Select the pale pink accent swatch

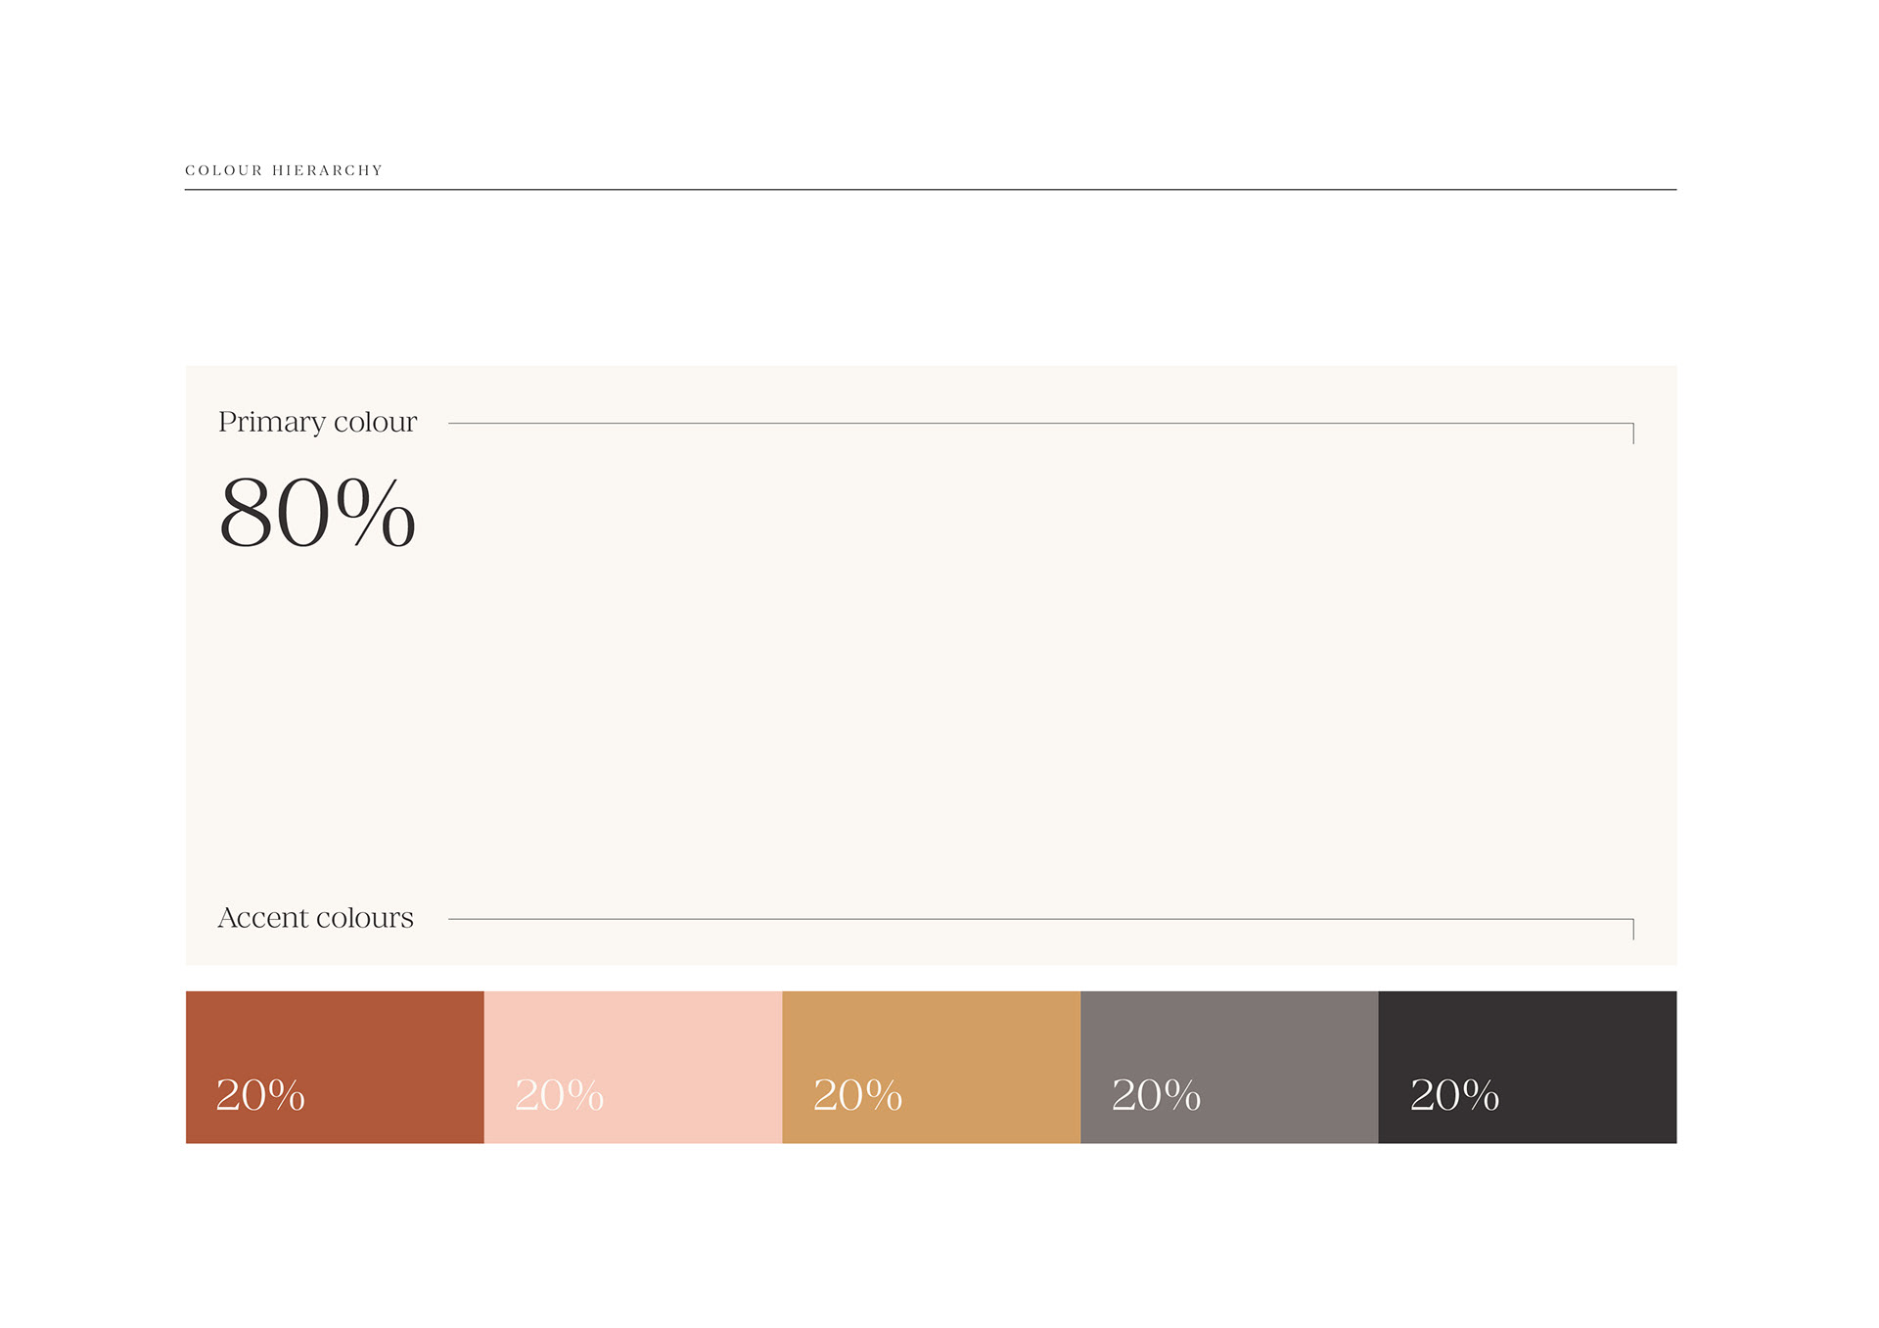pyautogui.click(x=633, y=1037)
